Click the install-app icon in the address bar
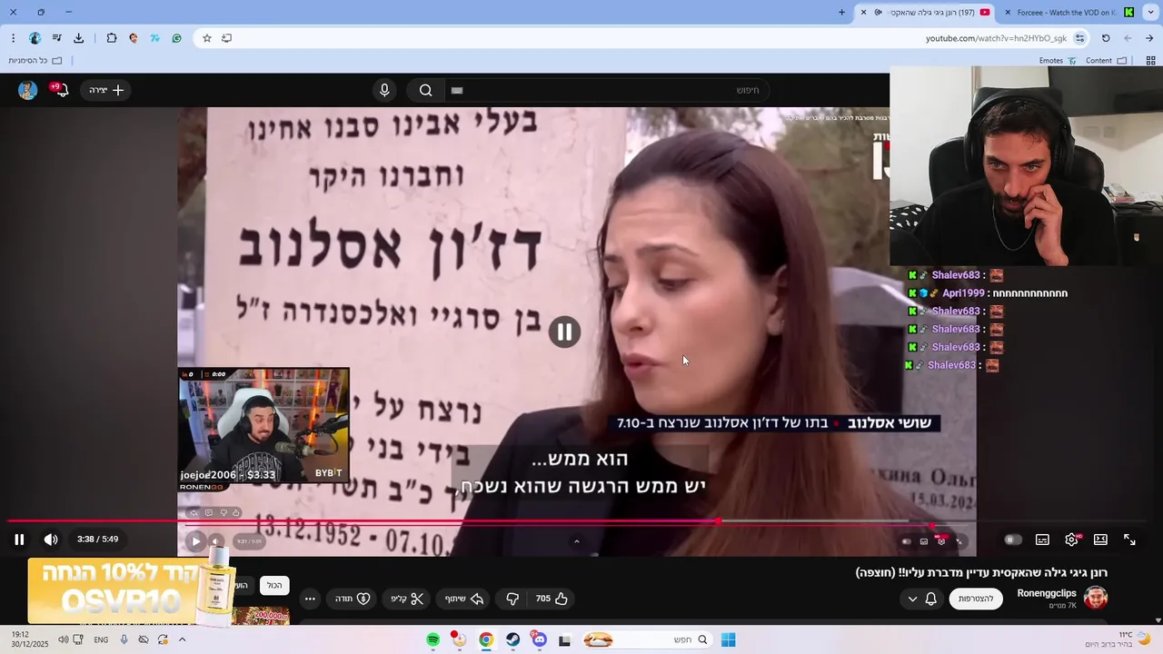The height and width of the screenshot is (654, 1163). (227, 38)
